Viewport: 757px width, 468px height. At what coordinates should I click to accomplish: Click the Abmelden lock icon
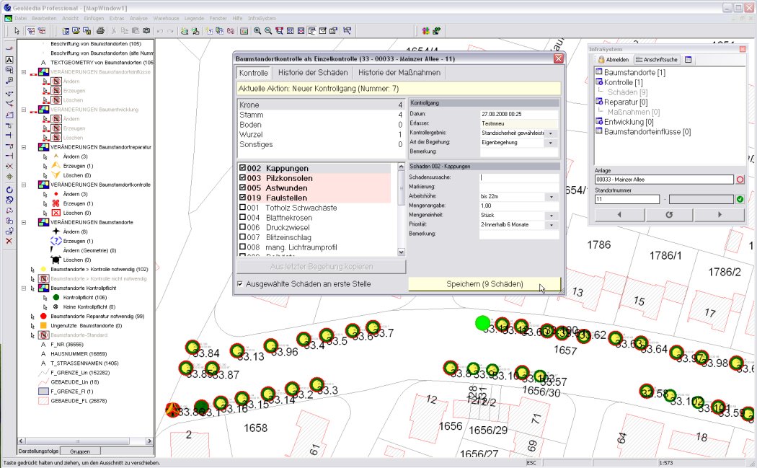tap(601, 59)
